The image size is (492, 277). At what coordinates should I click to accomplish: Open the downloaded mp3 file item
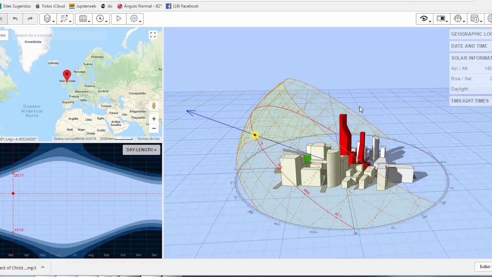pos(18,268)
